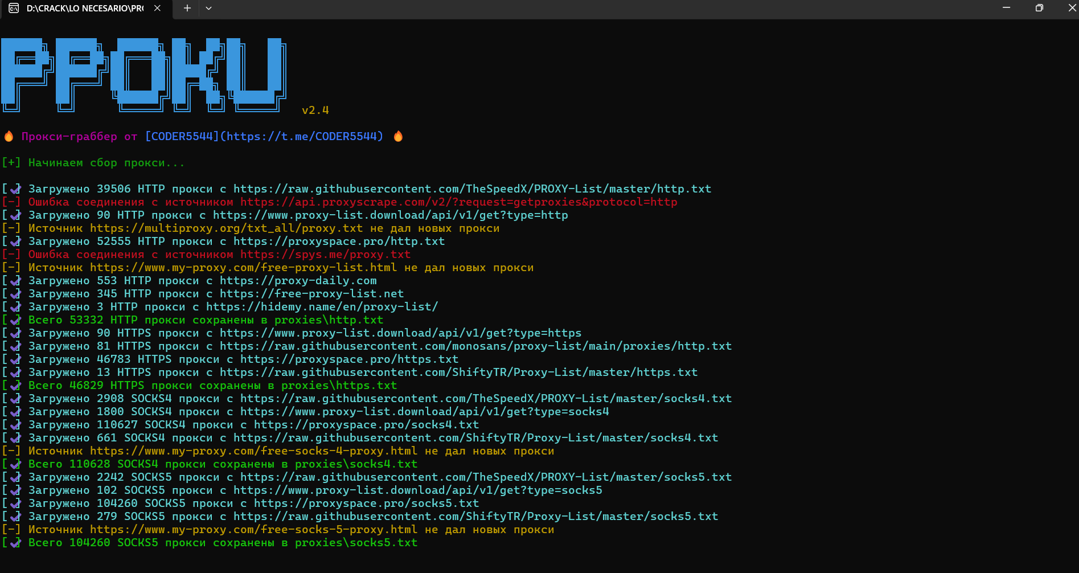1079x573 pixels.
Task: Open the monosans proxy-list URL
Action: pos(475,346)
